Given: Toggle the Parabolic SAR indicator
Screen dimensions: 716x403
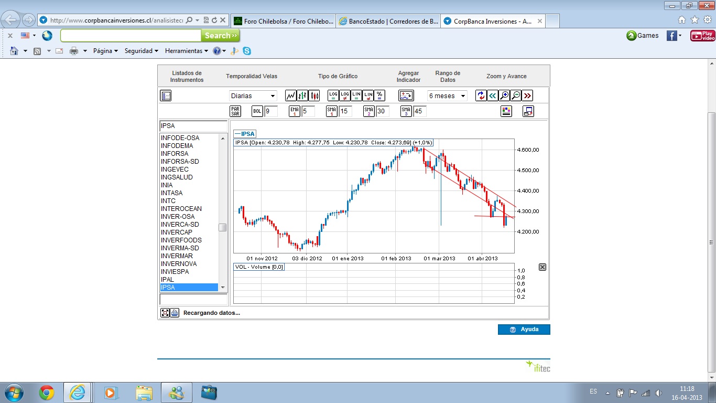Looking at the screenshot, I should point(235,111).
